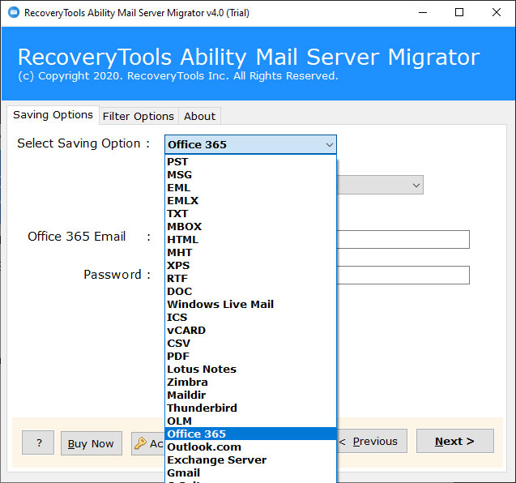Choose OLM from the dropdown list
Viewport: 516px width, 483px height.
pos(250,421)
